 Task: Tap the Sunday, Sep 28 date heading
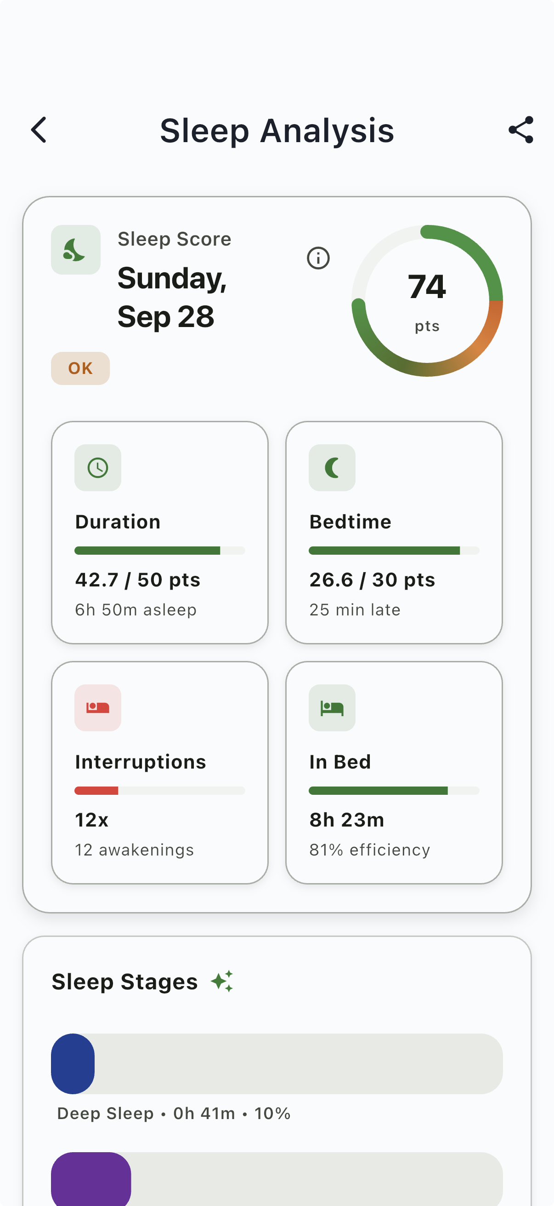pyautogui.click(x=172, y=297)
